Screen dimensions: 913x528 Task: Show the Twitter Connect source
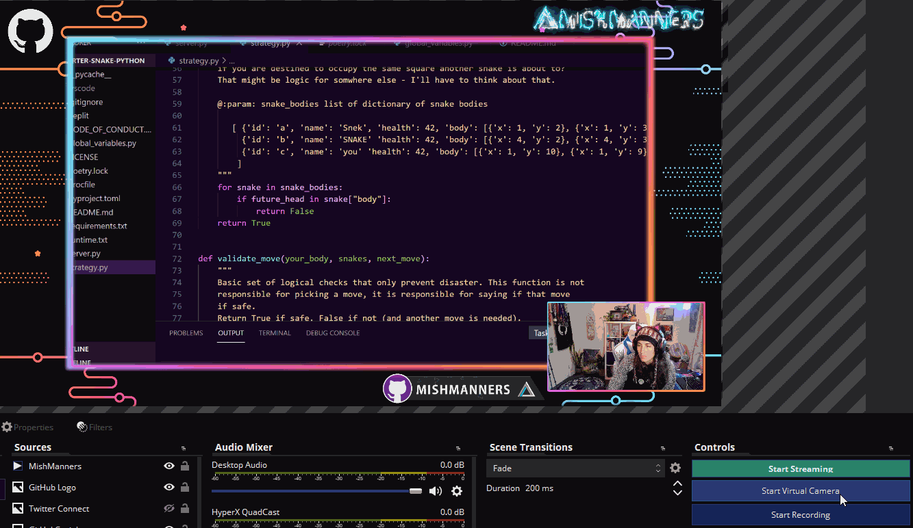(168, 508)
